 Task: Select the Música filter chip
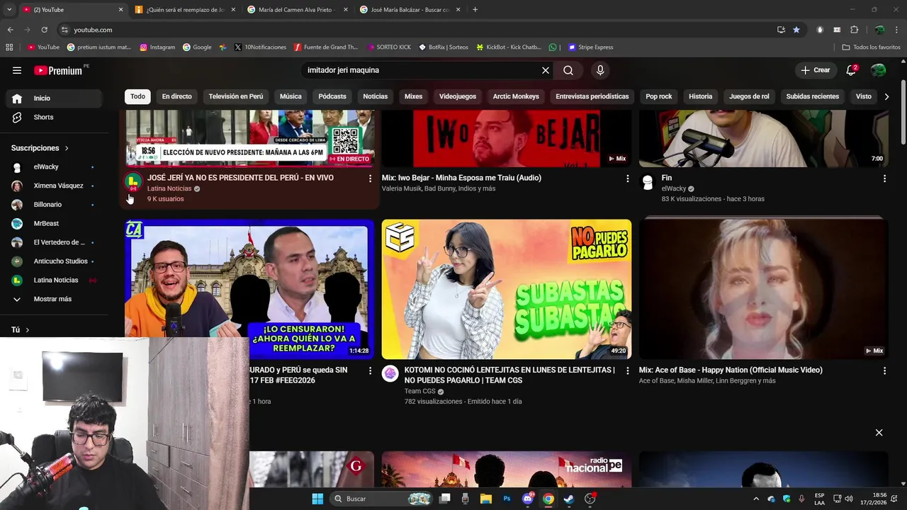(x=291, y=96)
